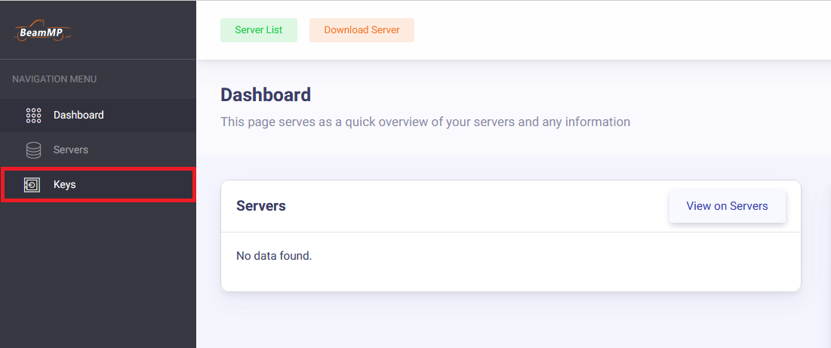Click the Servers card title

point(260,206)
